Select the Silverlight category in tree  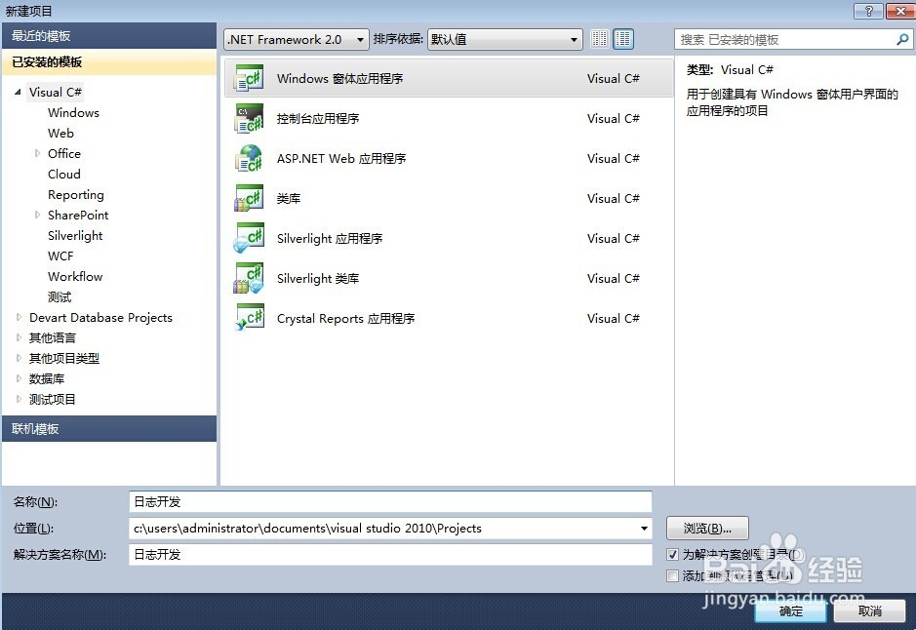coord(75,235)
